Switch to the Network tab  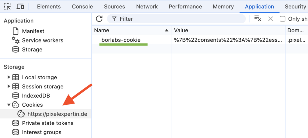[x=147, y=7]
